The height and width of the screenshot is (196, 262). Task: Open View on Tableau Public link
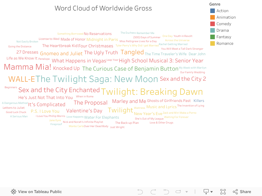(40, 192)
